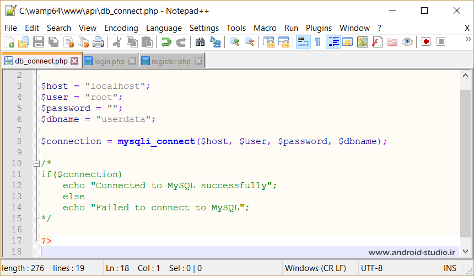Image resolution: width=474 pixels, height=276 pixels.
Task: Open the Function List icon
Action: (377, 42)
